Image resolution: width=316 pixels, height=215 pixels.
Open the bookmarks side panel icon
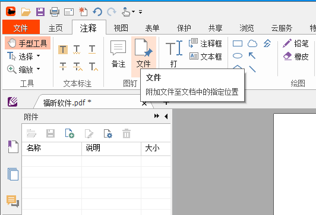[13, 147]
